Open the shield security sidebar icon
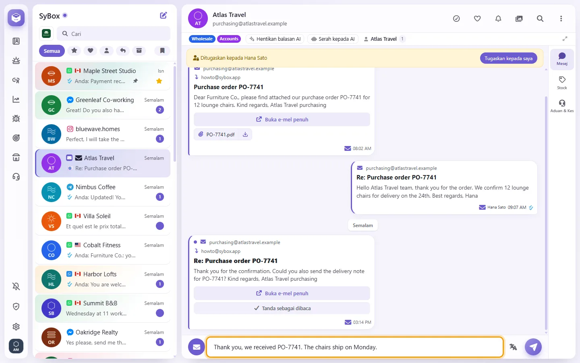 point(16,307)
